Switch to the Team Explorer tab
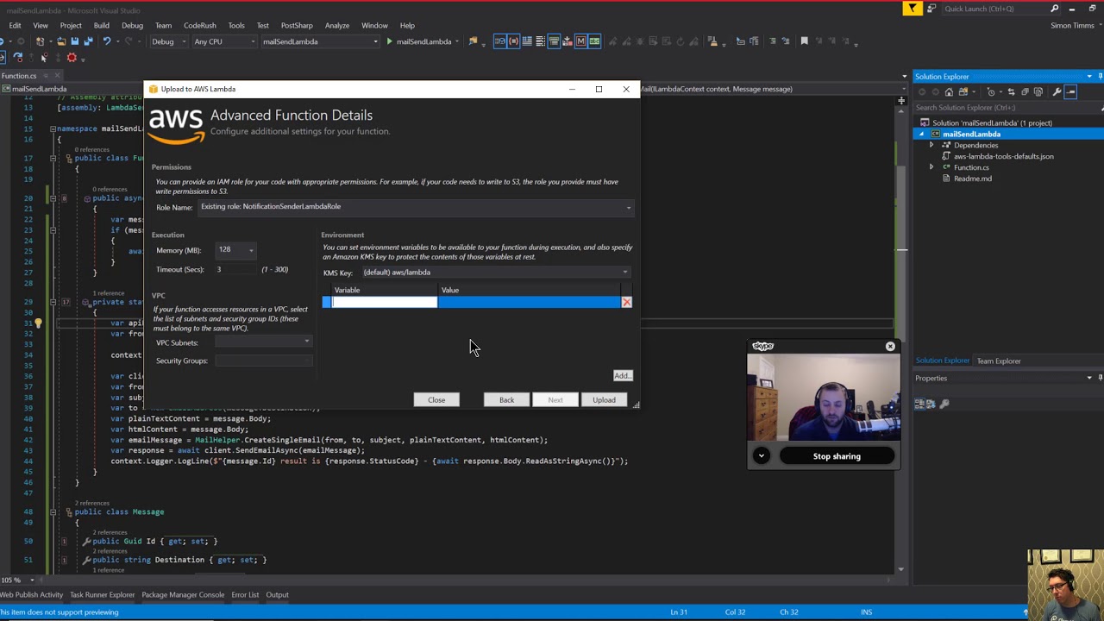 tap(999, 361)
